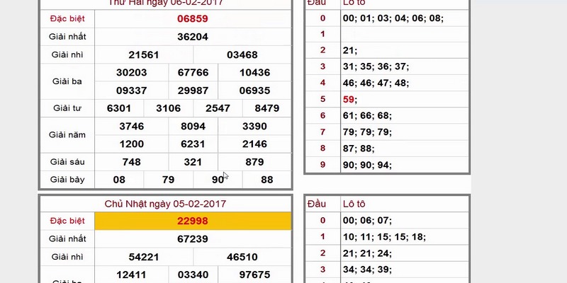Select the lô tô row 61; 66; 68
Image resolution: width=567 pixels, height=283 pixels.
pos(366,115)
